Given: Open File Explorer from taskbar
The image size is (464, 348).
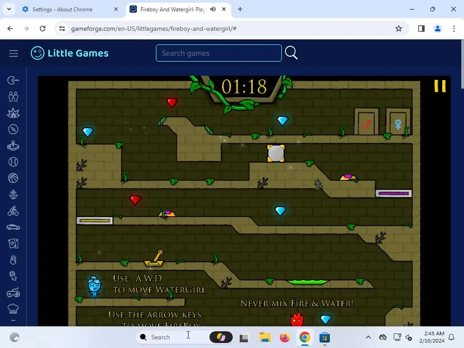Looking at the screenshot, I should pos(265,337).
